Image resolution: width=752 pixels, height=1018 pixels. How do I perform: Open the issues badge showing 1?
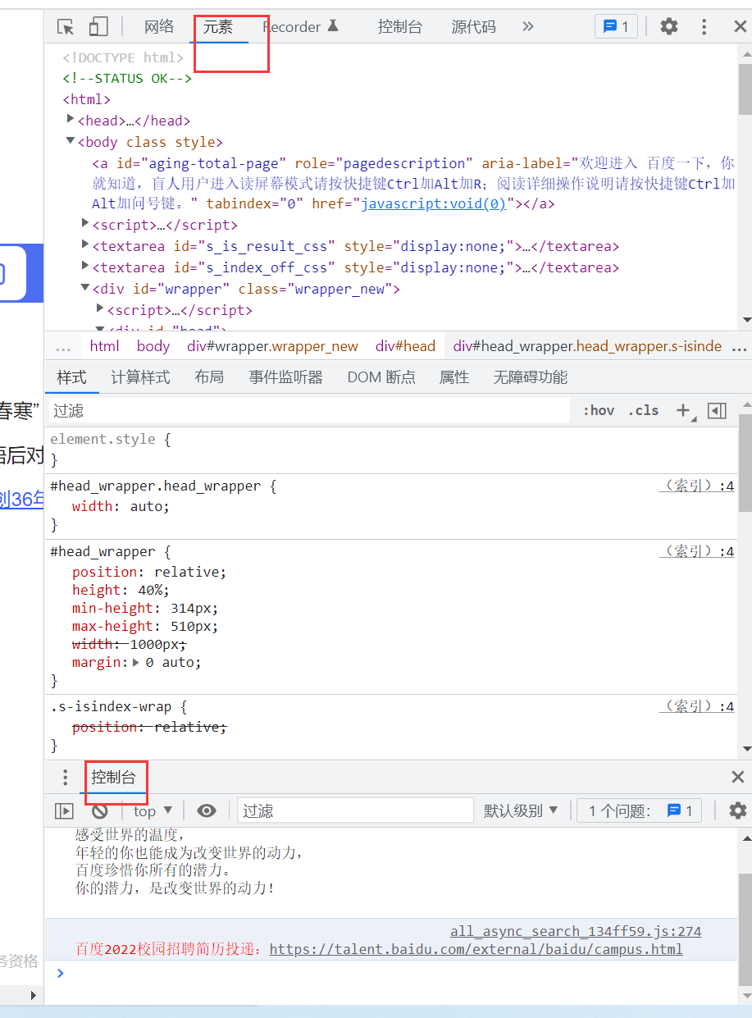coord(616,27)
